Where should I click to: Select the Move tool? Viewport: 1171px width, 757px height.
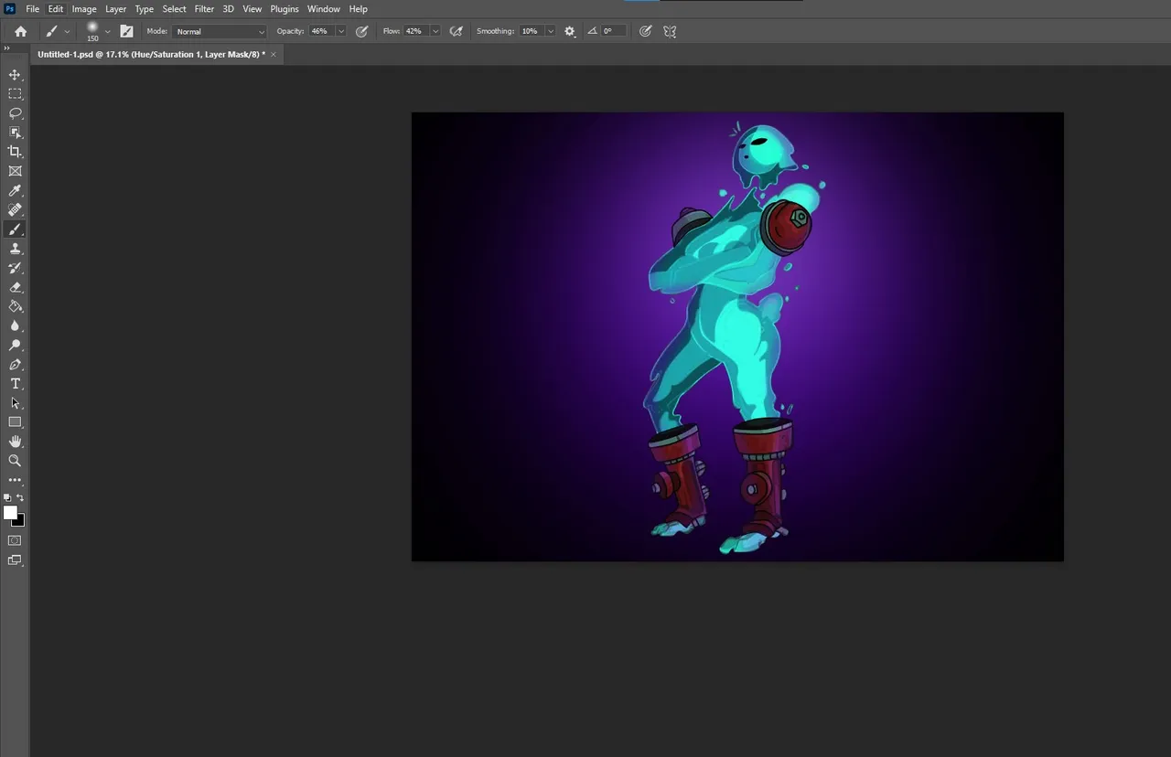[15, 75]
